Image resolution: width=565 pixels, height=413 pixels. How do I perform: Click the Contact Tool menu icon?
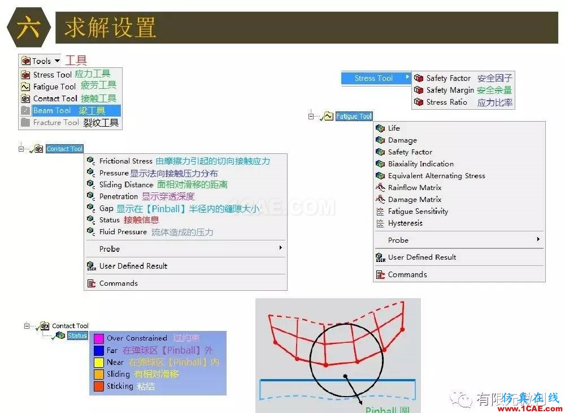click(25, 98)
